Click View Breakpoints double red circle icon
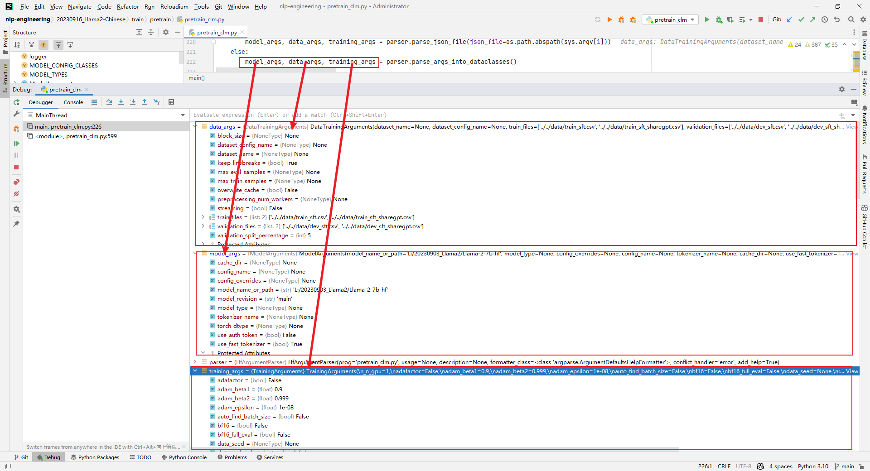870x471 pixels. pyautogui.click(x=16, y=182)
